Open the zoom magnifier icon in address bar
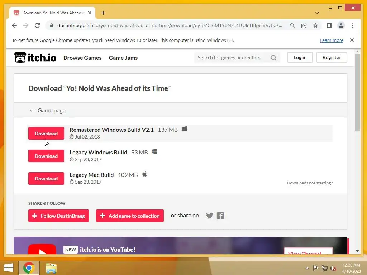The height and width of the screenshot is (275, 367). click(292, 25)
